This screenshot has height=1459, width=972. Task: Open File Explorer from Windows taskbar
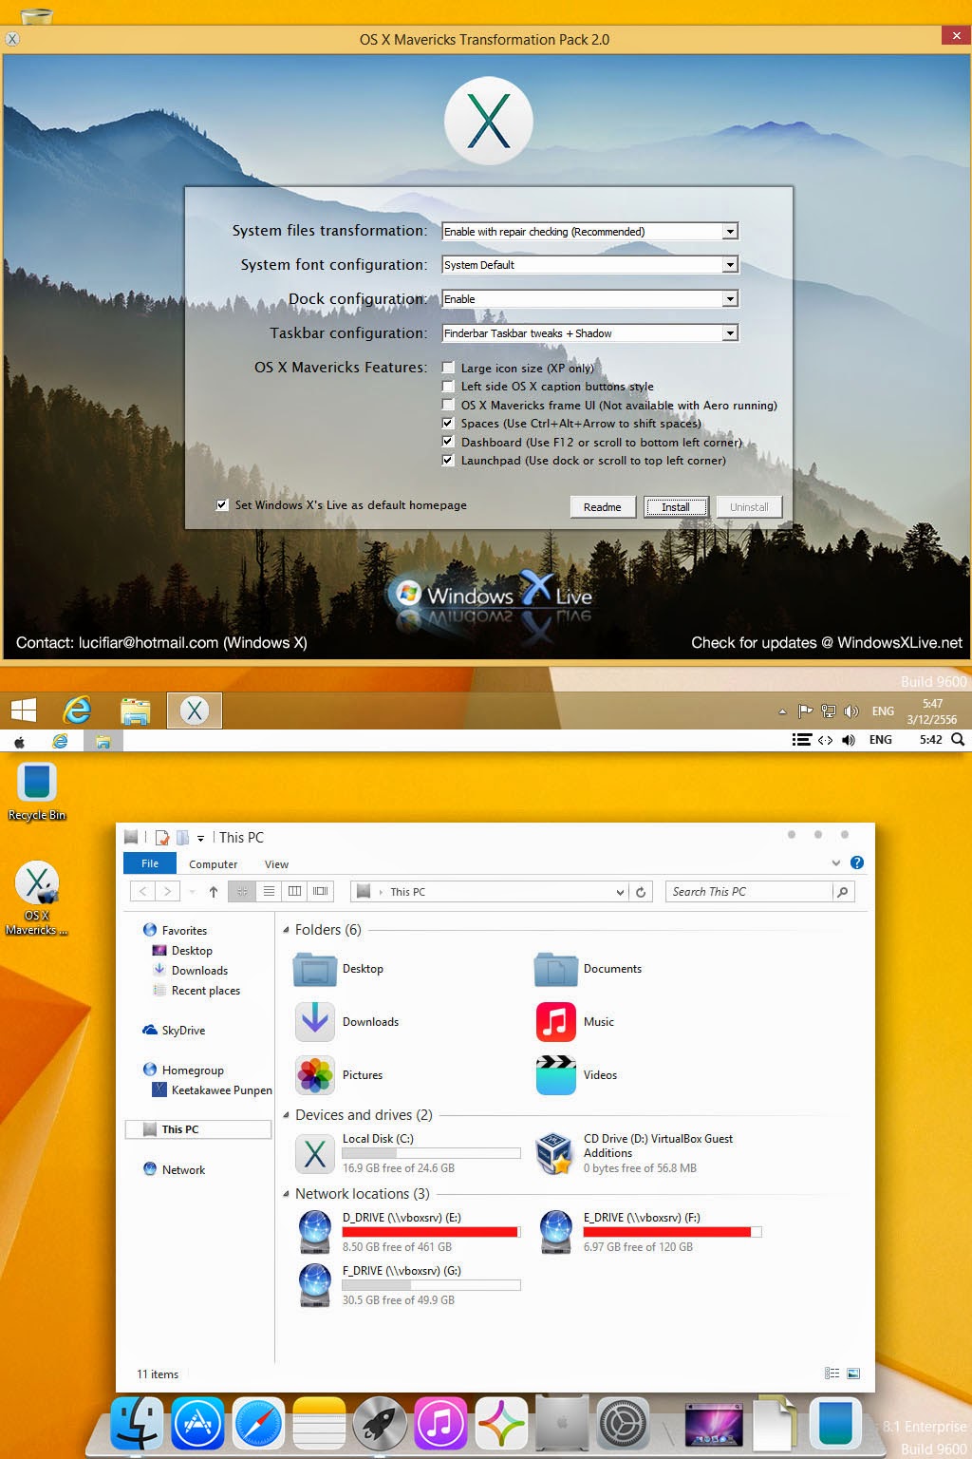[x=136, y=710]
